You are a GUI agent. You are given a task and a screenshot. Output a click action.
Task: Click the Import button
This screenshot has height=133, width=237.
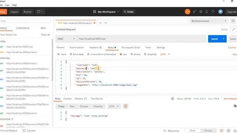[14, 12]
